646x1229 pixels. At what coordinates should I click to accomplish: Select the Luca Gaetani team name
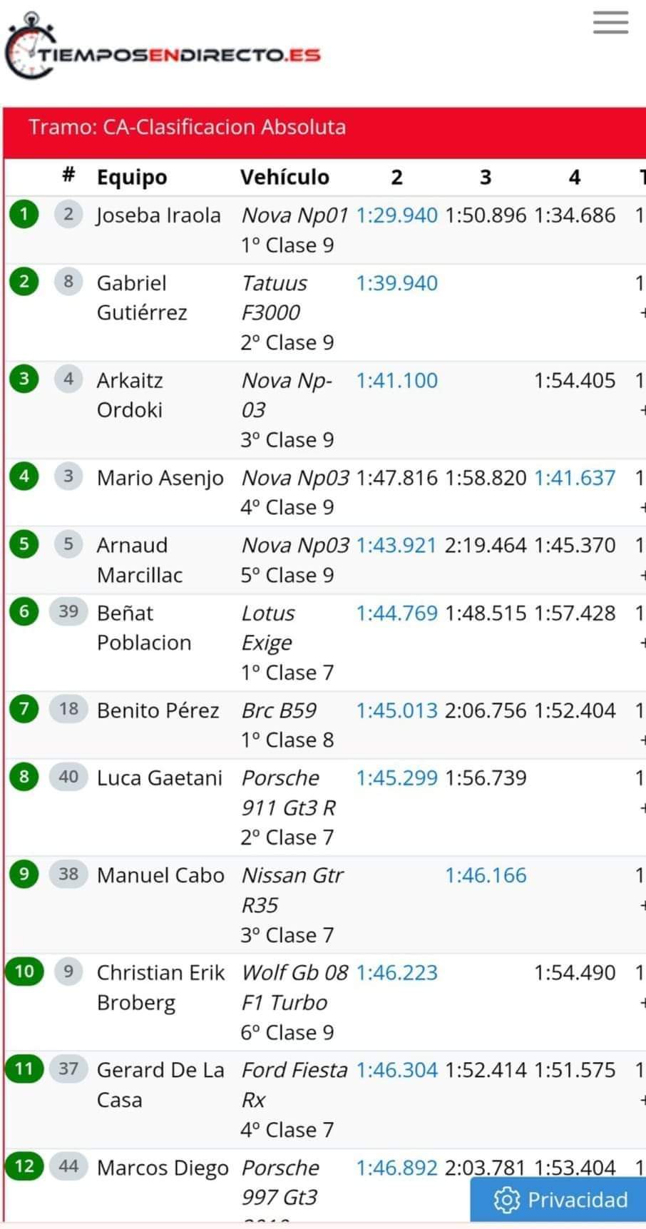click(160, 777)
